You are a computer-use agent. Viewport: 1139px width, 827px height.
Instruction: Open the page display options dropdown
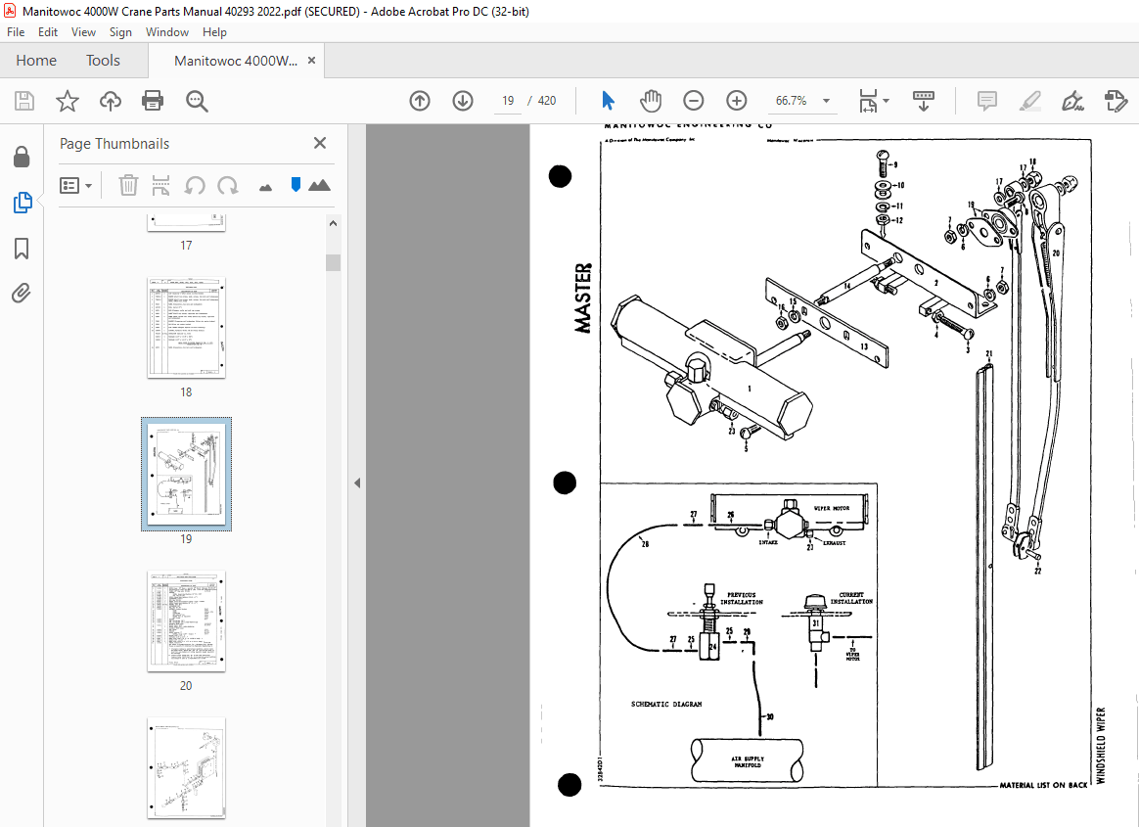point(872,101)
